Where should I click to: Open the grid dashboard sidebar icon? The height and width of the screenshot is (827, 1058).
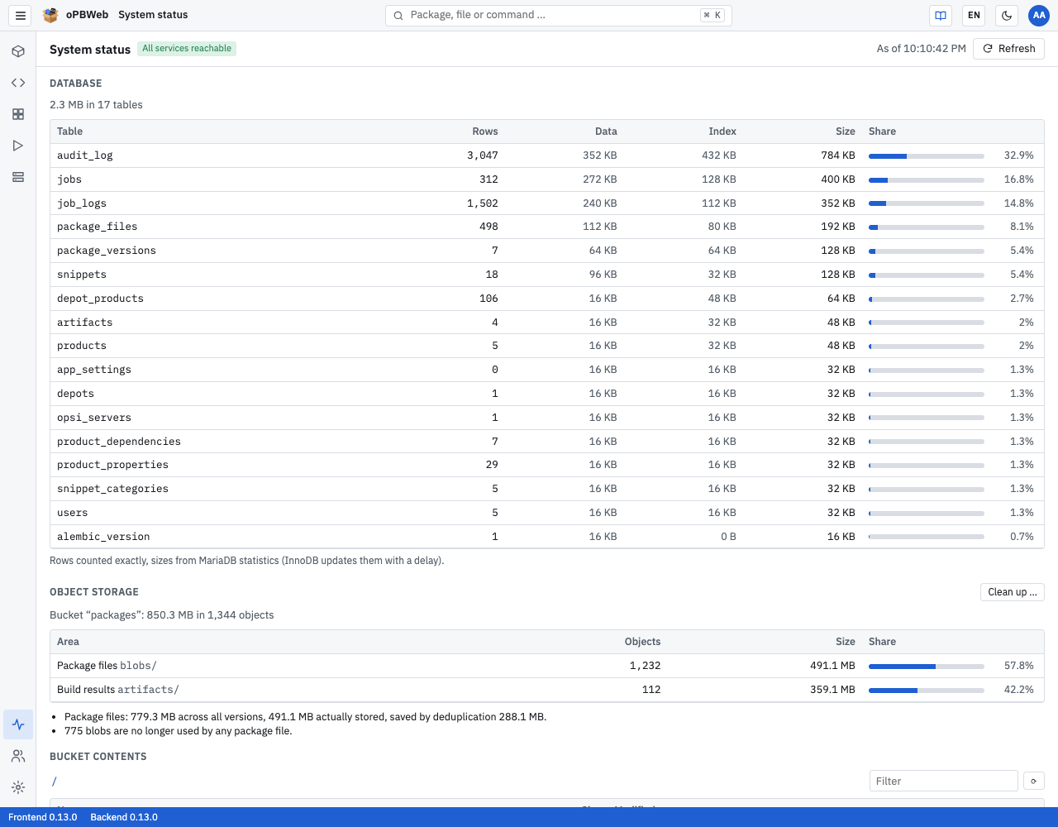coord(18,114)
